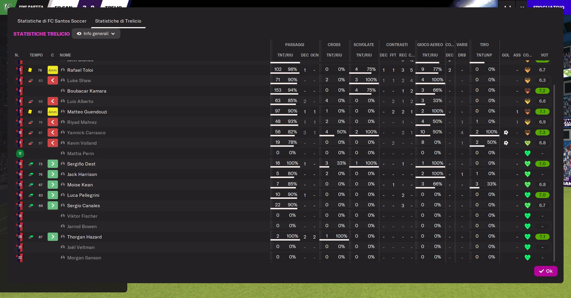This screenshot has width=571, height=298.
Task: Sort by the TEMPO column header
Action: 36,55
